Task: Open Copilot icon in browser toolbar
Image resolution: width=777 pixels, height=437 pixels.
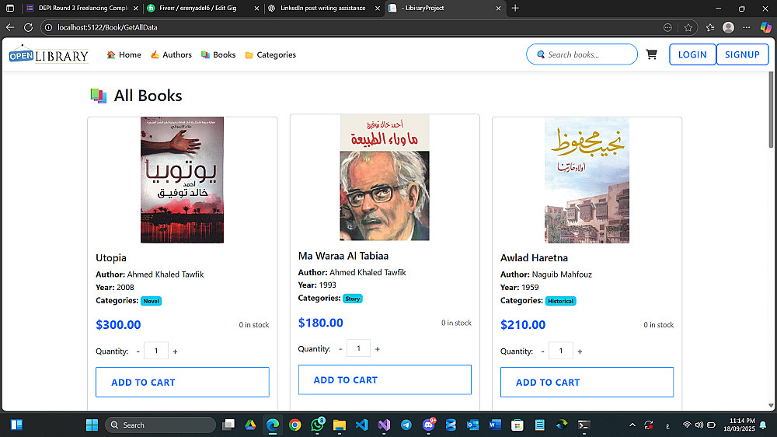Action: (765, 27)
